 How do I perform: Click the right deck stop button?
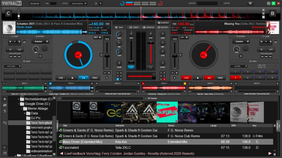tap(198, 78)
